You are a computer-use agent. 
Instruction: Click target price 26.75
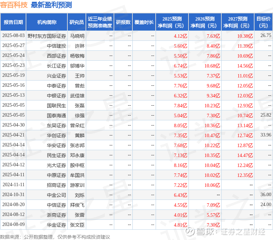click(x=266, y=35)
